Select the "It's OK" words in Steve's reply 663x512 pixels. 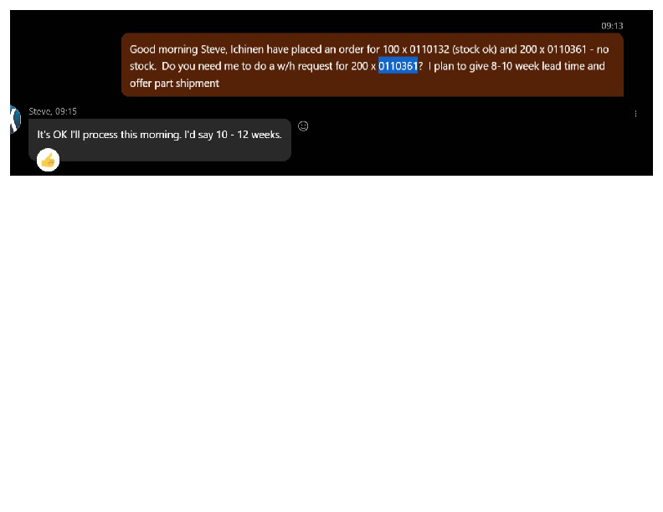tap(52, 135)
